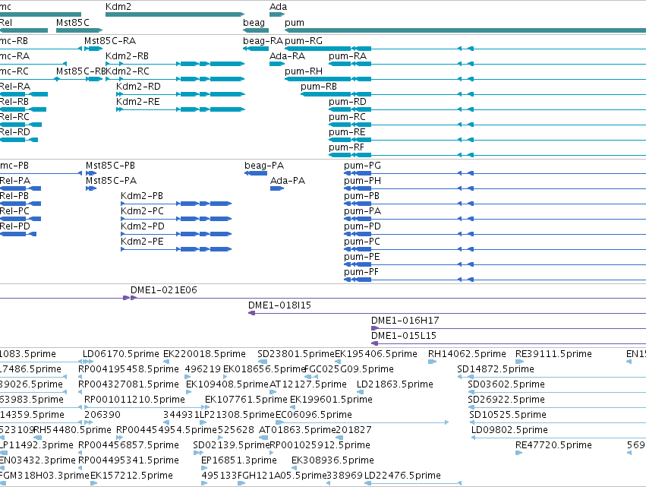Select the SD23801.5prime EST label

click(x=296, y=354)
